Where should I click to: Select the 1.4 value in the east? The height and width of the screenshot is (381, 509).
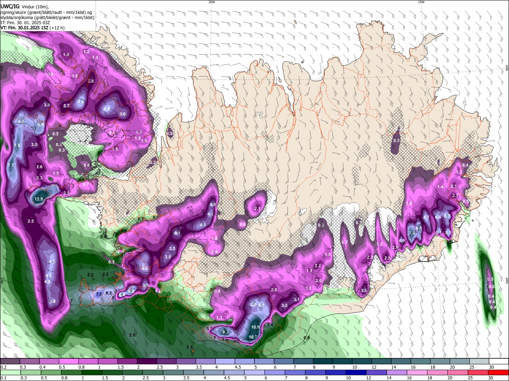440,187
